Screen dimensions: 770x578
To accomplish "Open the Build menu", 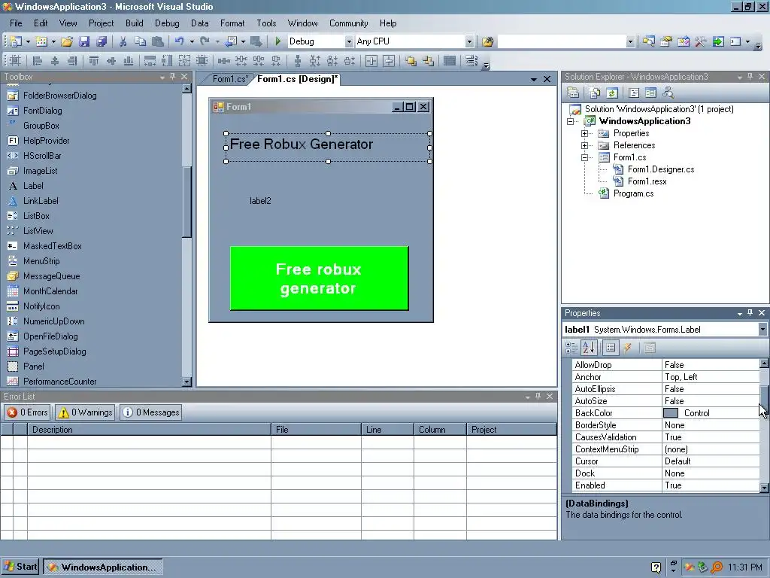I will coord(135,23).
